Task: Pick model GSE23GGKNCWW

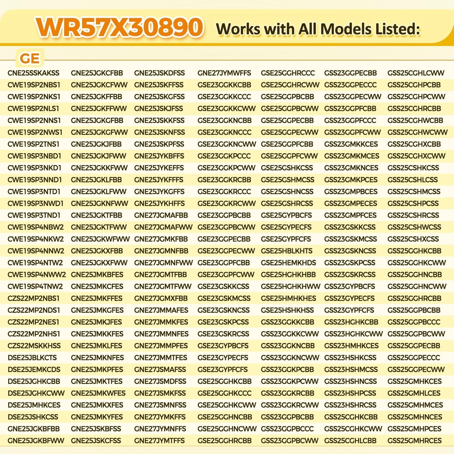Action: pyautogui.click(x=227, y=144)
